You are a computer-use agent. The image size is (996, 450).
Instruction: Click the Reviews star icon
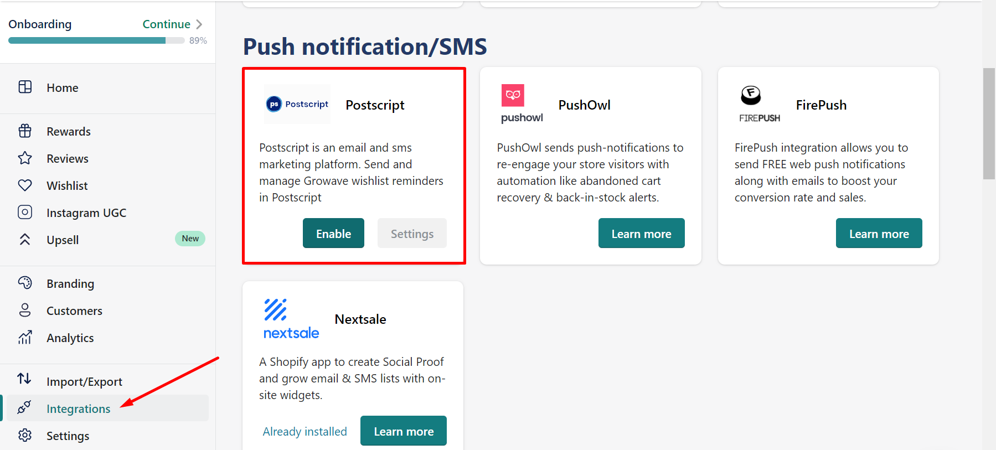[25, 158]
